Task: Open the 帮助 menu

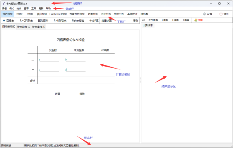Action: click(48, 9)
